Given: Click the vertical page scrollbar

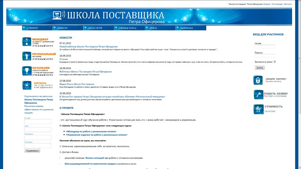Looking at the screenshot, I should click(299, 58).
